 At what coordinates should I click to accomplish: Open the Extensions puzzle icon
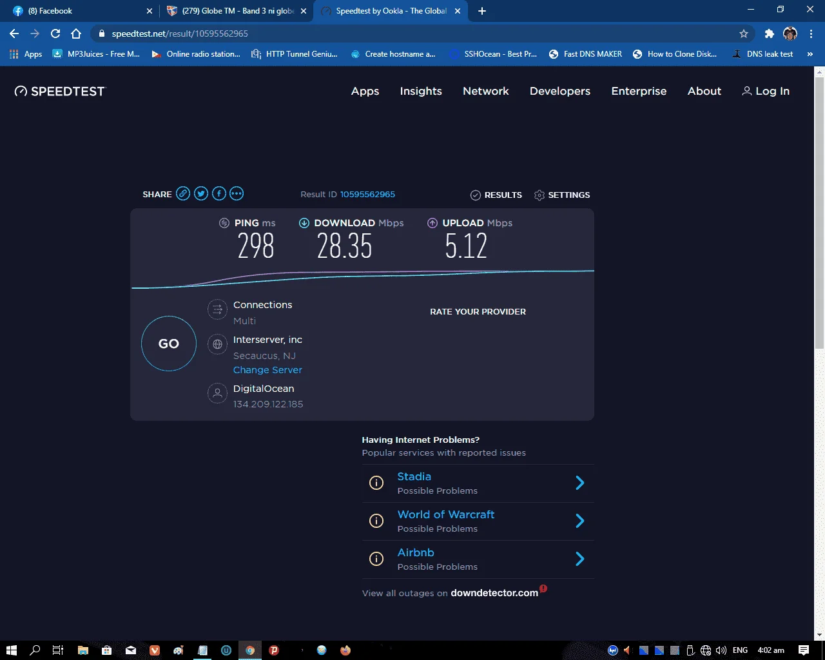point(769,34)
